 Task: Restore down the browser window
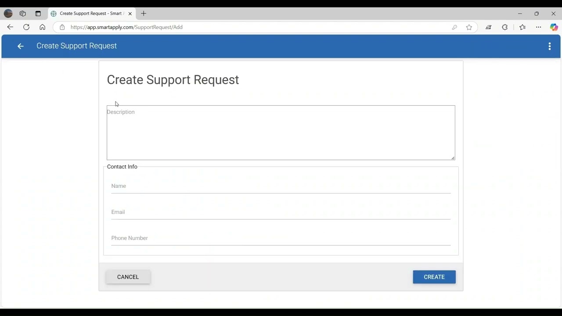(537, 14)
